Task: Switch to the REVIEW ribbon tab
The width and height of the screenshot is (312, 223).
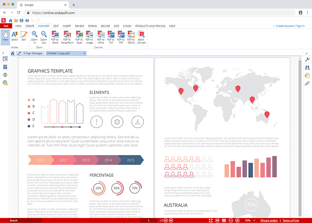Action: pyautogui.click(x=79, y=26)
